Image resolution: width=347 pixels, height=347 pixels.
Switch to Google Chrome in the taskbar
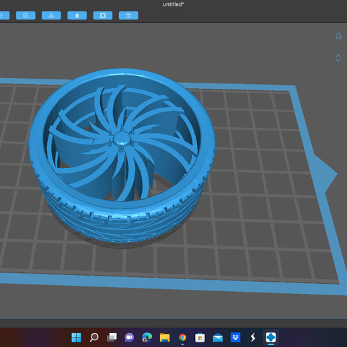pyautogui.click(x=182, y=338)
